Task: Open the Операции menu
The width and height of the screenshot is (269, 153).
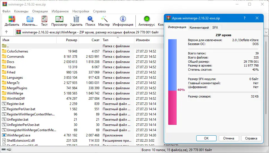Action: click(x=40, y=11)
